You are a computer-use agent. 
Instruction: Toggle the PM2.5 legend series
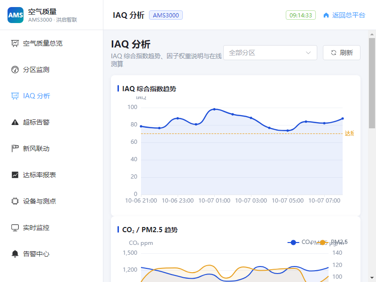pos(333,242)
